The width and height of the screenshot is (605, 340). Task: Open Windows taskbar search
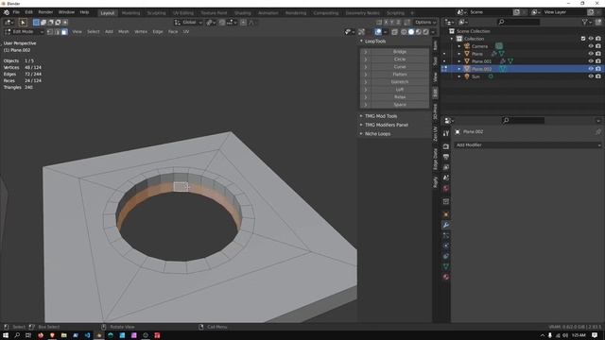(x=17, y=335)
